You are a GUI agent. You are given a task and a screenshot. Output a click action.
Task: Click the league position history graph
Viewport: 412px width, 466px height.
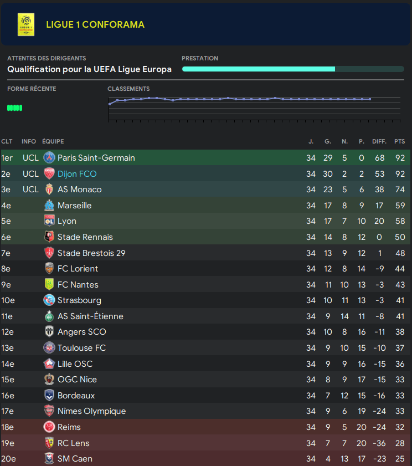click(x=254, y=108)
